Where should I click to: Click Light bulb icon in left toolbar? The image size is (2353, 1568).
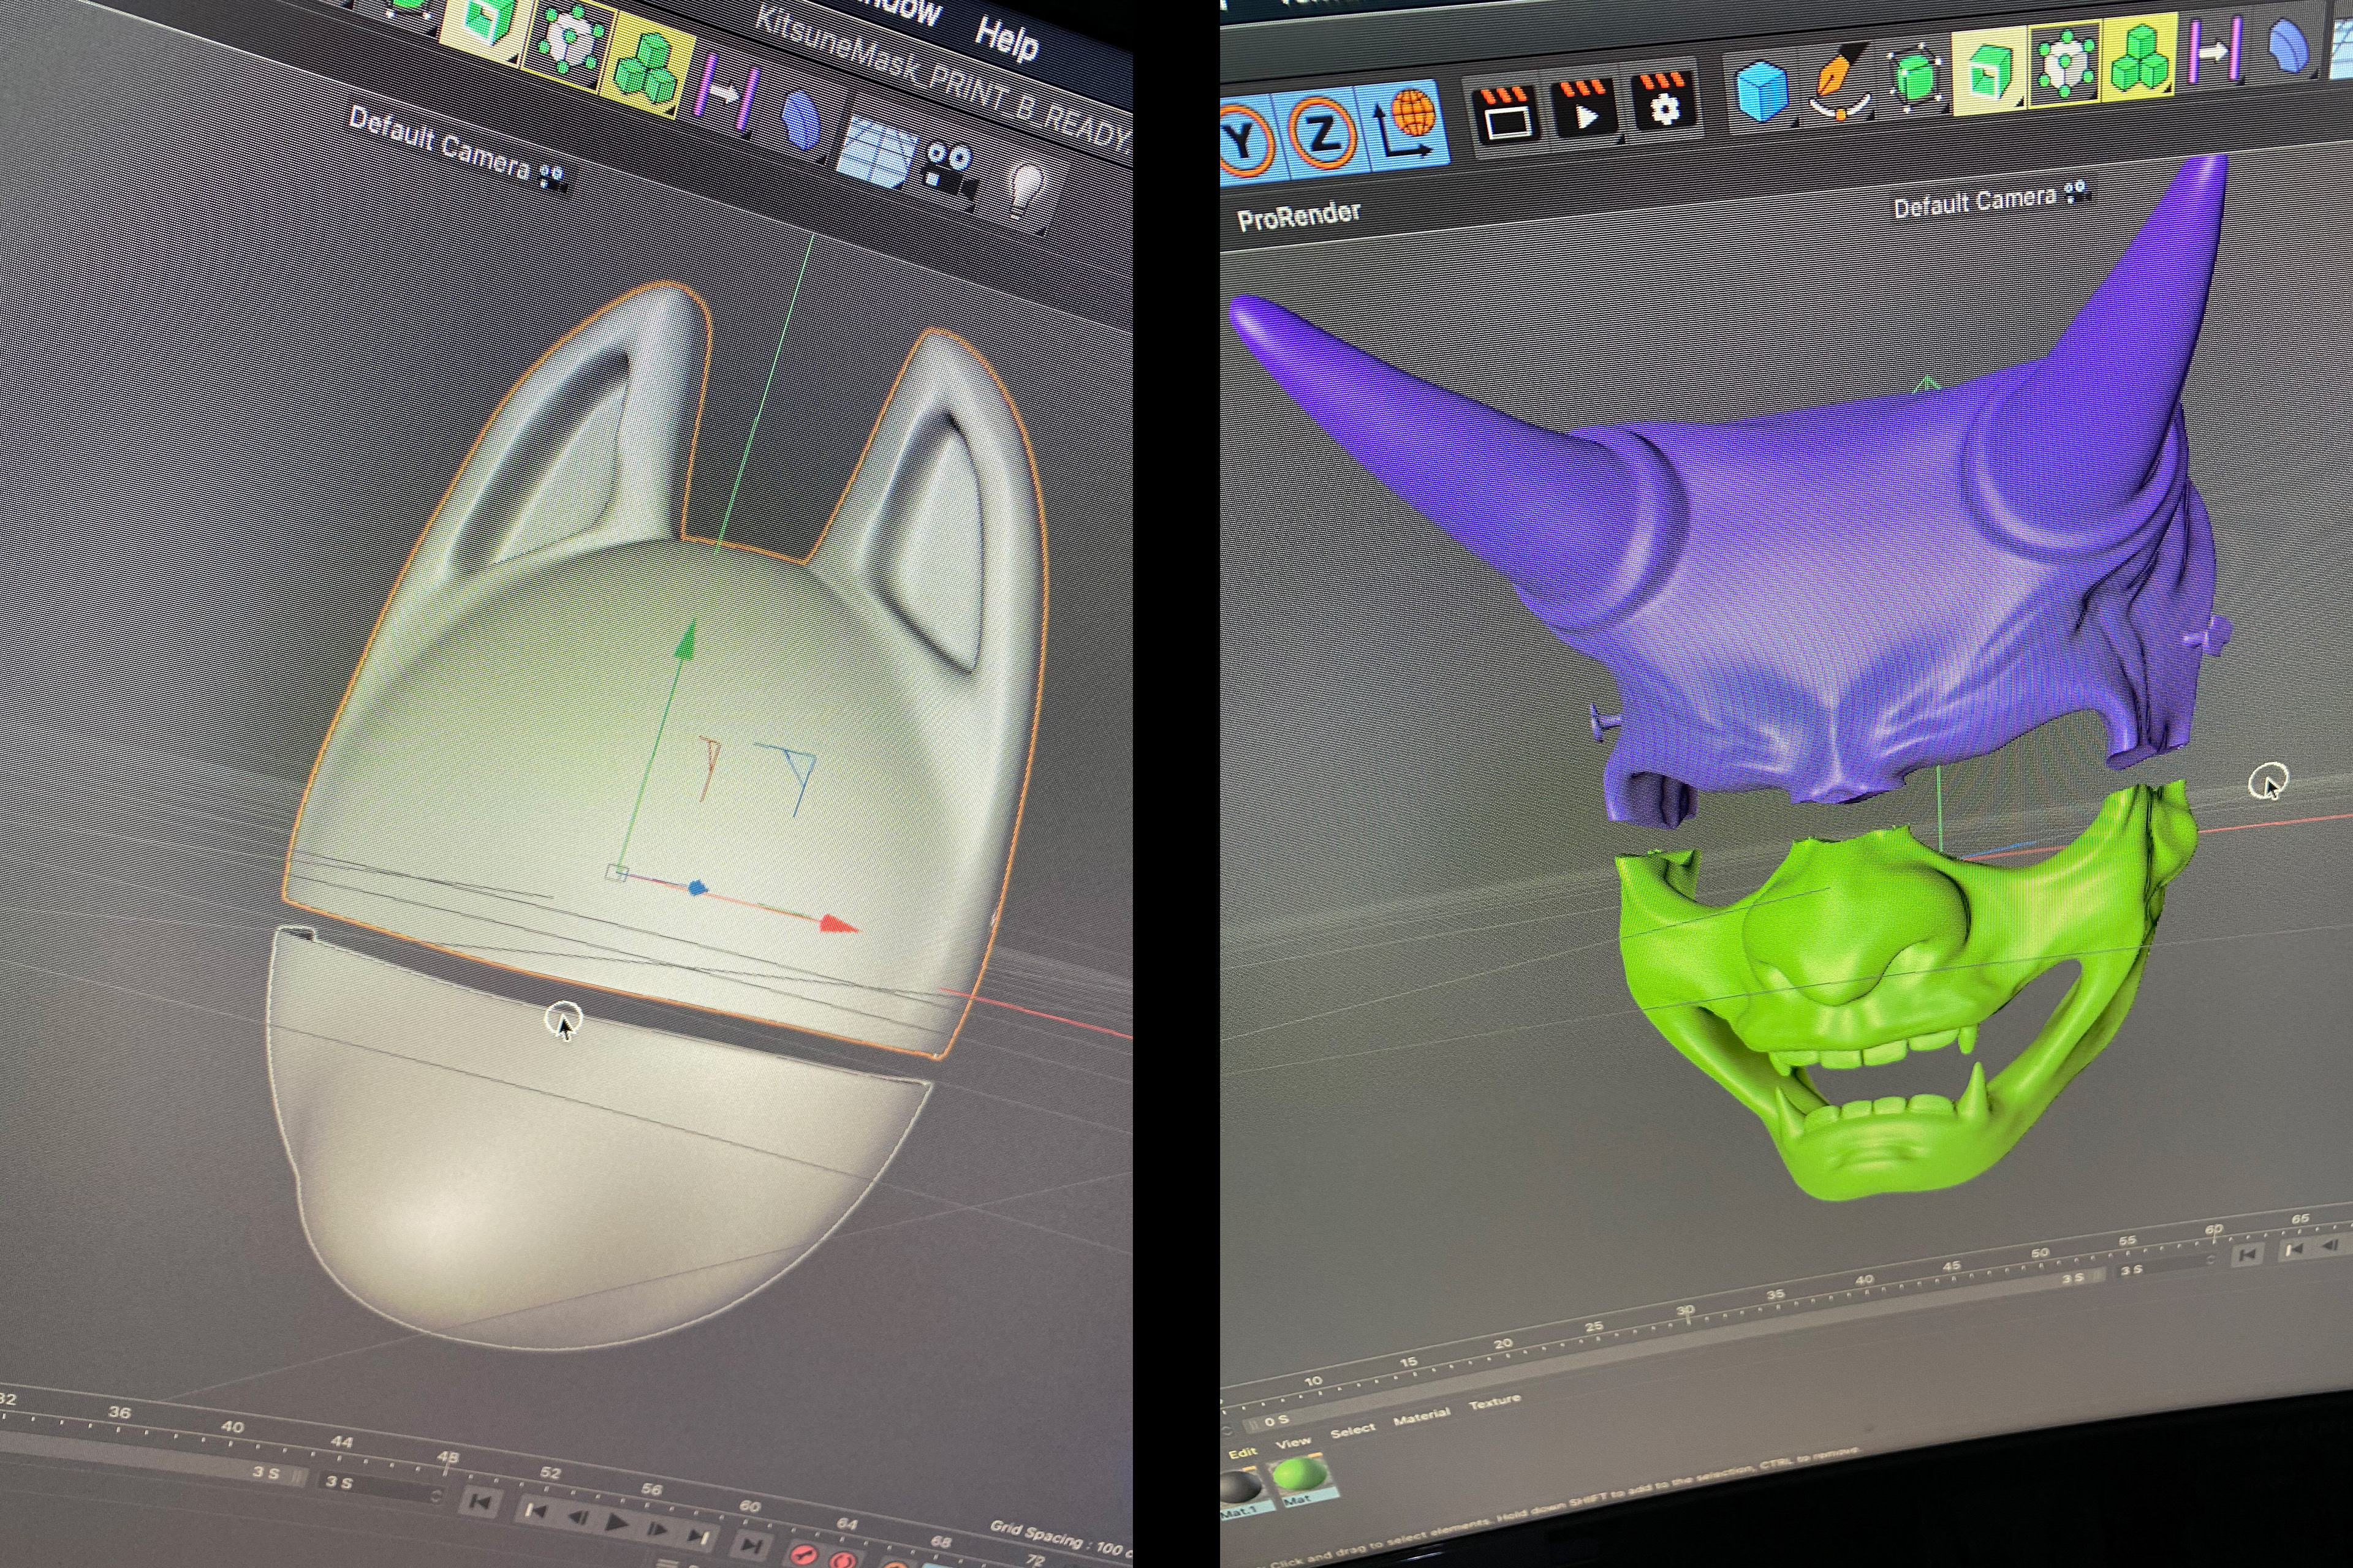(x=1026, y=190)
